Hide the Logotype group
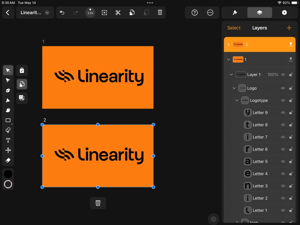300x225 pixels. 283,100
